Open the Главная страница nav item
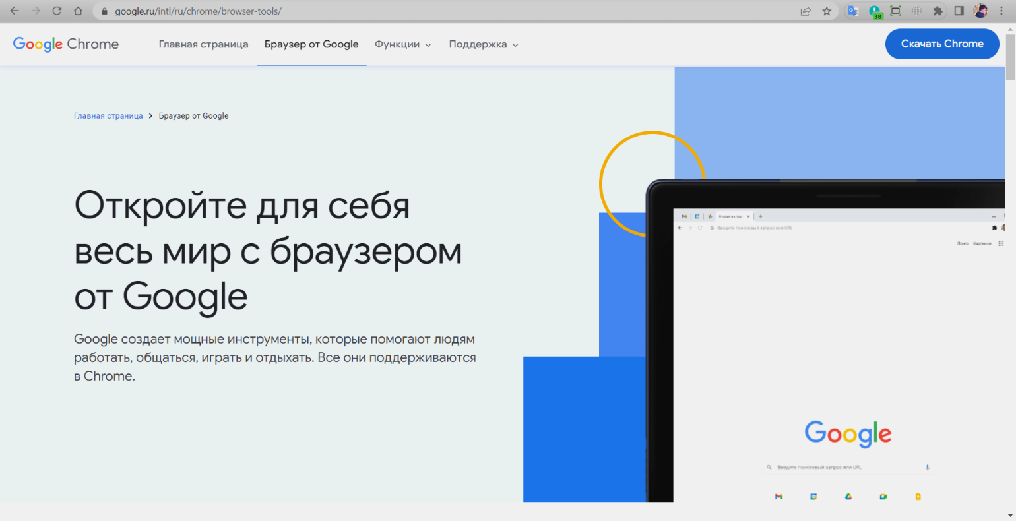 [203, 44]
